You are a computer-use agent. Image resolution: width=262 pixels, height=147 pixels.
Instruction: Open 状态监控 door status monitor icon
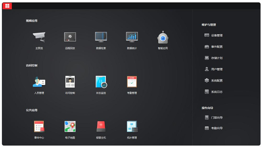coord(101,82)
